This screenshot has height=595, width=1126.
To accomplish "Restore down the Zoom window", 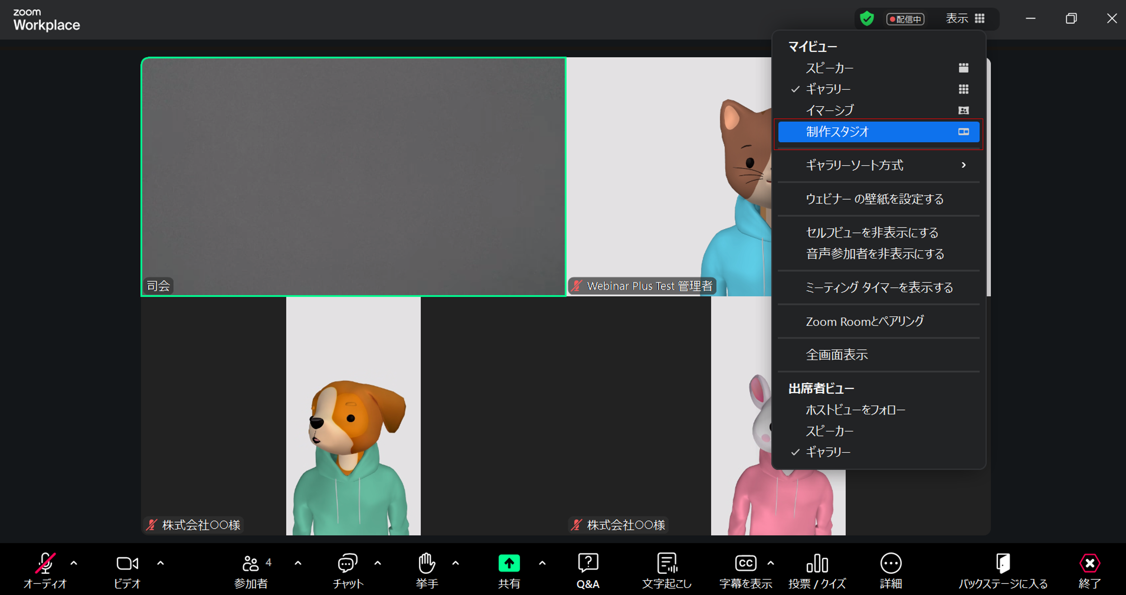I will coord(1071,18).
